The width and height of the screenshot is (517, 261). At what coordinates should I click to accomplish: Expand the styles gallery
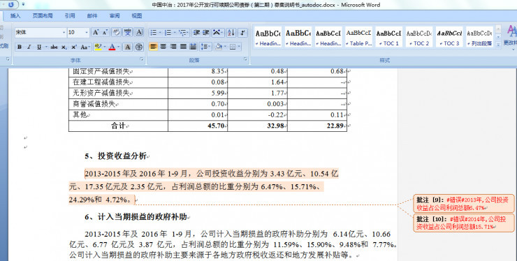point(498,45)
